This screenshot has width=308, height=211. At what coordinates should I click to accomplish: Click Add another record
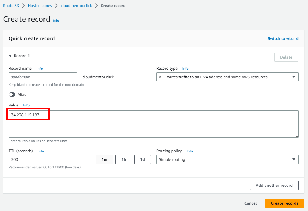[x=274, y=185]
